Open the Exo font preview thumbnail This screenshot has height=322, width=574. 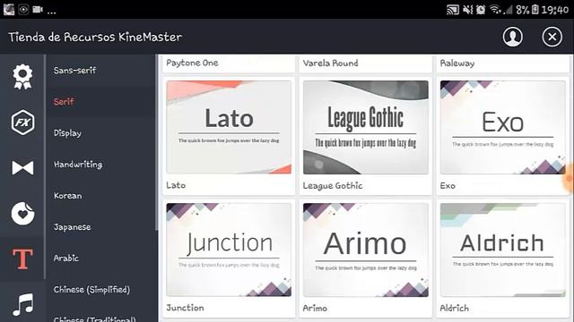coord(502,127)
